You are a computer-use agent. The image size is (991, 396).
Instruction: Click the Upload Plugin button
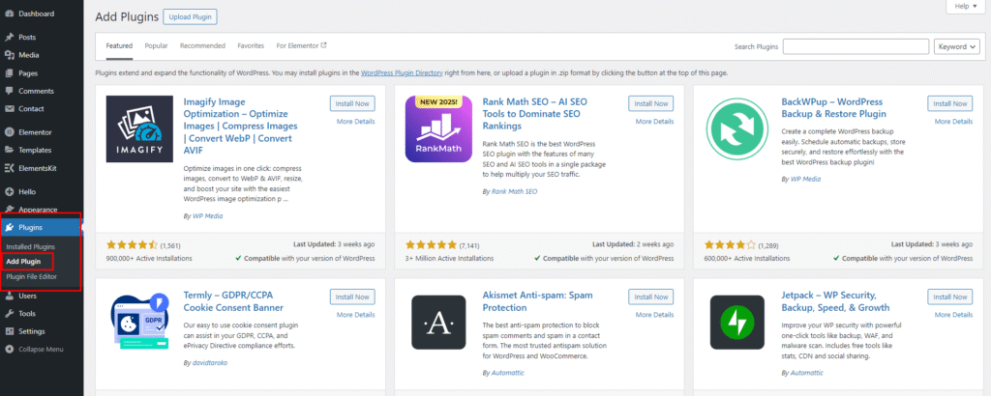(x=190, y=17)
